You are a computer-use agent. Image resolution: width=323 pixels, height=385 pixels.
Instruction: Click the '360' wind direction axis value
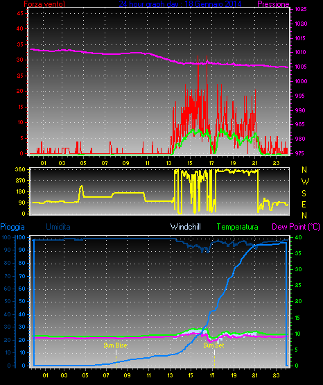pos(20,169)
